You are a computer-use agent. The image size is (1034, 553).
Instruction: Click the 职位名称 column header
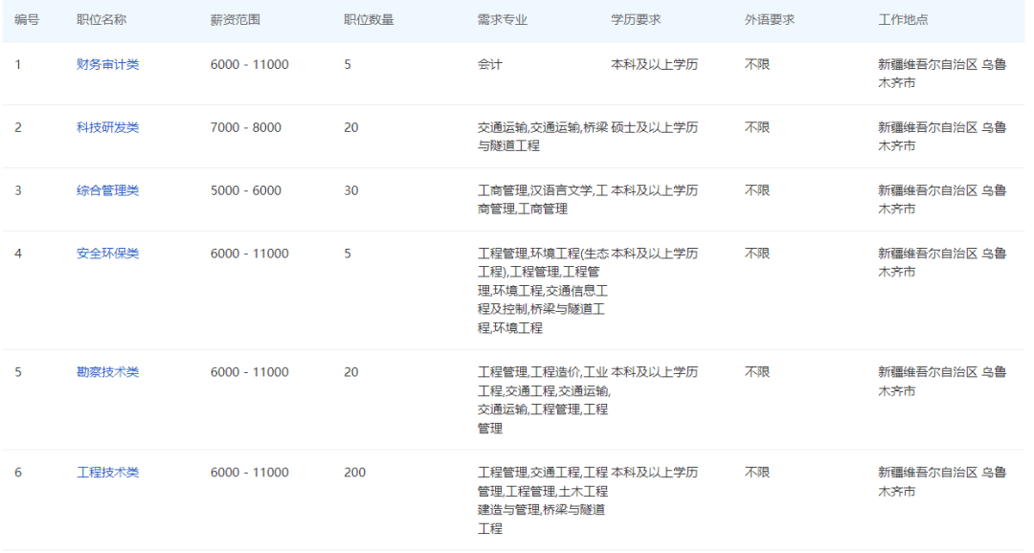[101, 20]
